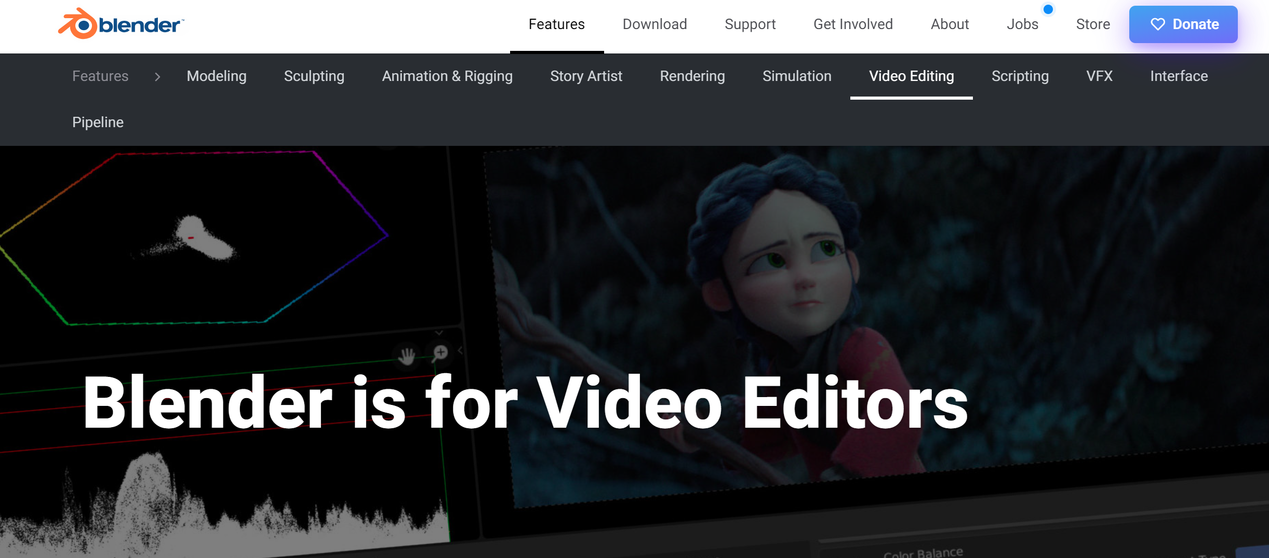Select the Simulation tab
This screenshot has width=1269, height=558.
point(797,76)
